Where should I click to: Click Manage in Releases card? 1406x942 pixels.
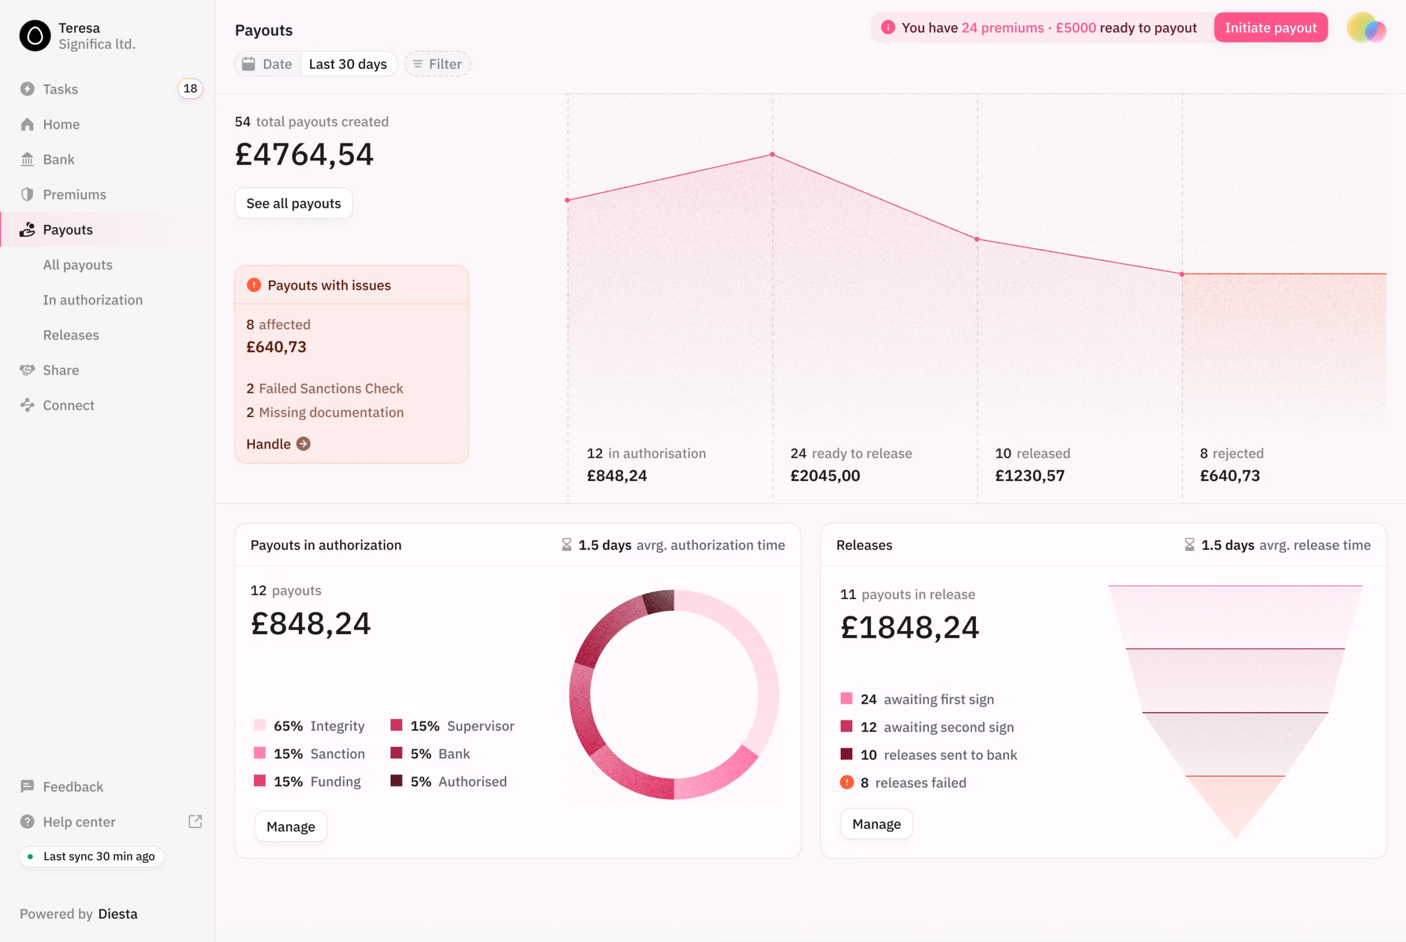877,825
